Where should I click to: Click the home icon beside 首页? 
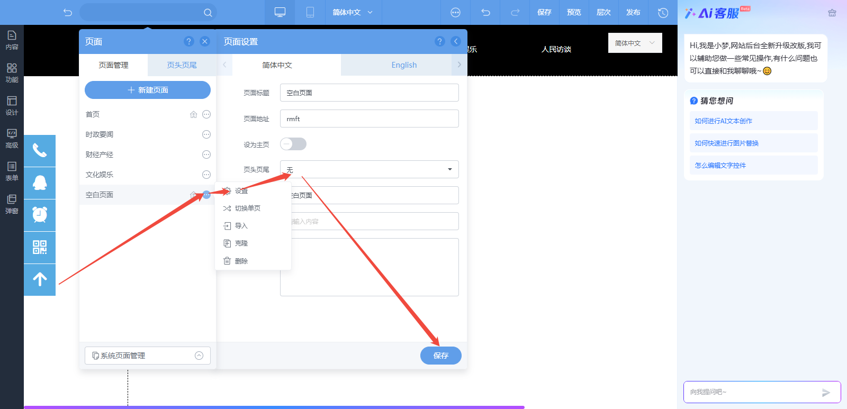coord(194,114)
